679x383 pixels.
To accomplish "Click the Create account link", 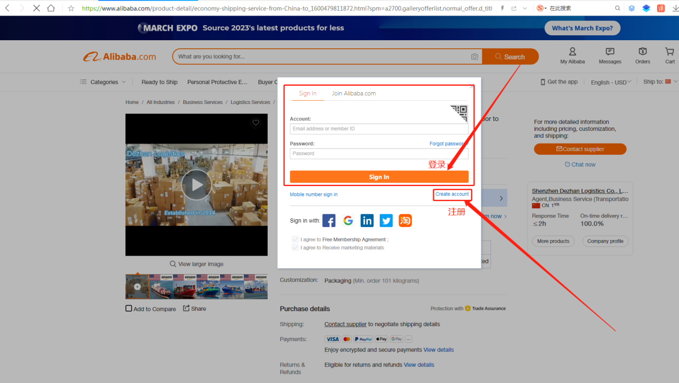I will (x=452, y=194).
